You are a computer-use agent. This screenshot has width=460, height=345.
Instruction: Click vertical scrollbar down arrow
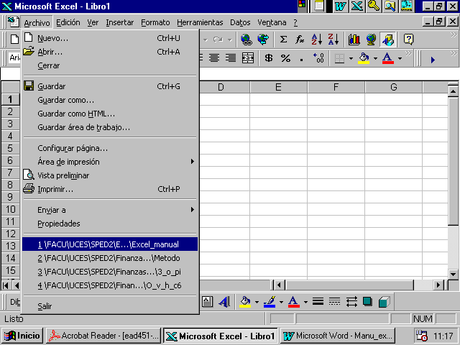pyautogui.click(x=453, y=275)
